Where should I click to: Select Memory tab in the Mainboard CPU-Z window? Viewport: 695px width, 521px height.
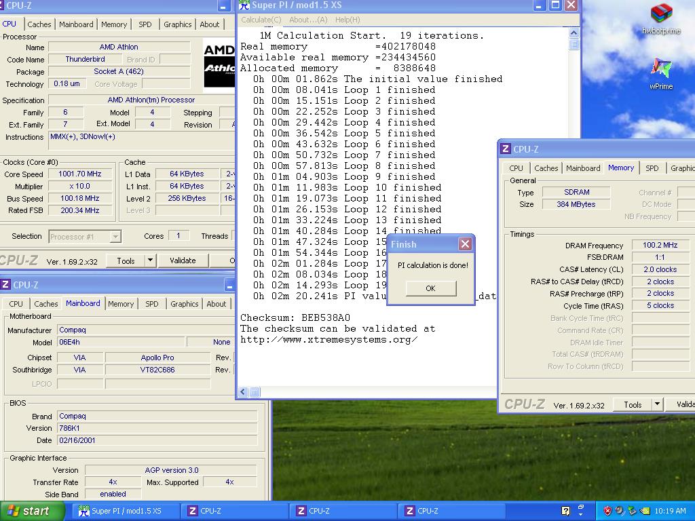[121, 304]
